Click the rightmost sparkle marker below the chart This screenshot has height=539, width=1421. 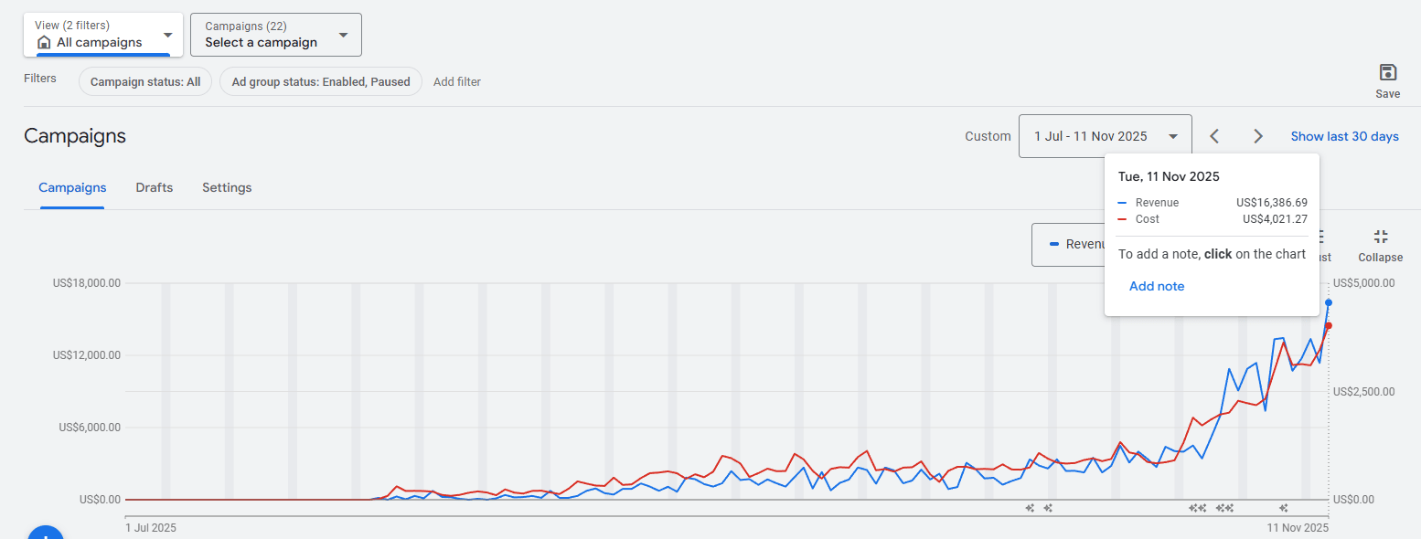click(1284, 508)
